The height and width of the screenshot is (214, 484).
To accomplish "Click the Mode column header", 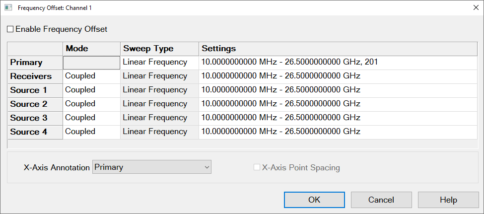I will [91, 49].
